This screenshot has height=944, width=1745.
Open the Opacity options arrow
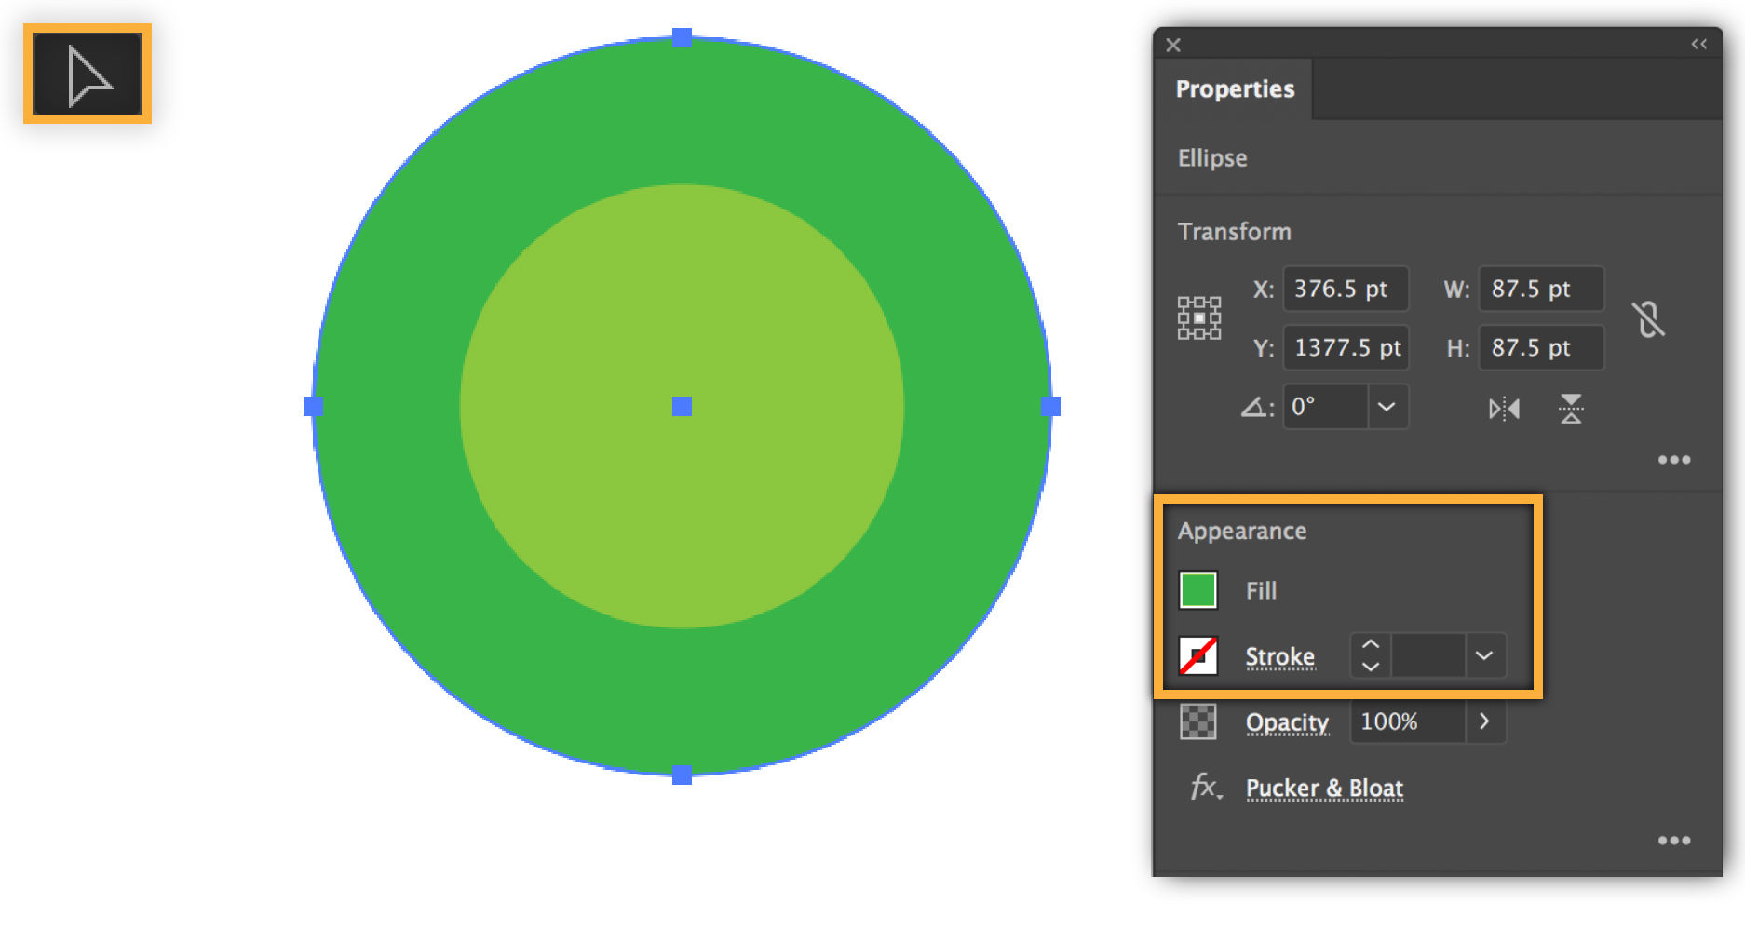point(1484,721)
